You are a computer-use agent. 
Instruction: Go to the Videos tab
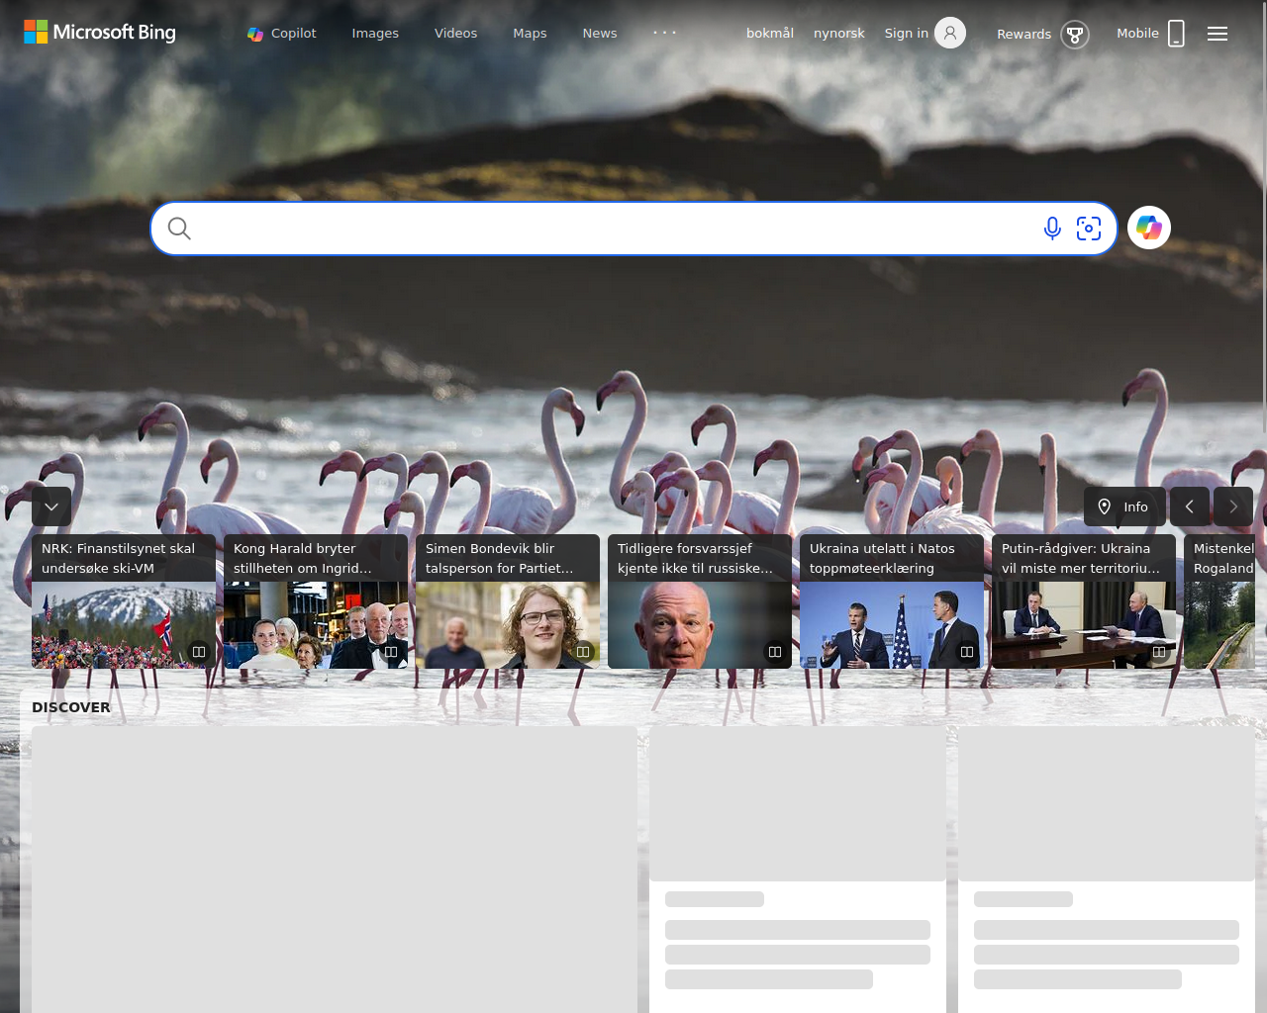(455, 34)
